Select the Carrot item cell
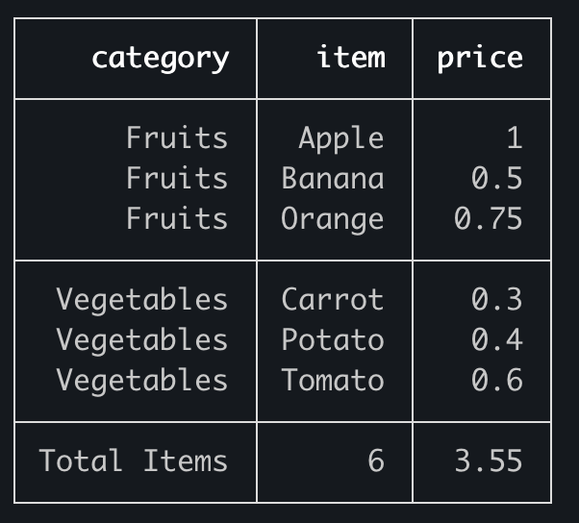This screenshot has width=579, height=523. tap(333, 300)
